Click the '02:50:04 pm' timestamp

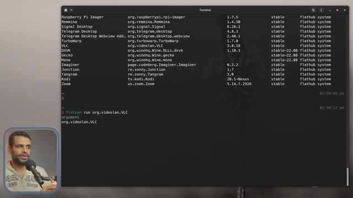click(x=332, y=94)
